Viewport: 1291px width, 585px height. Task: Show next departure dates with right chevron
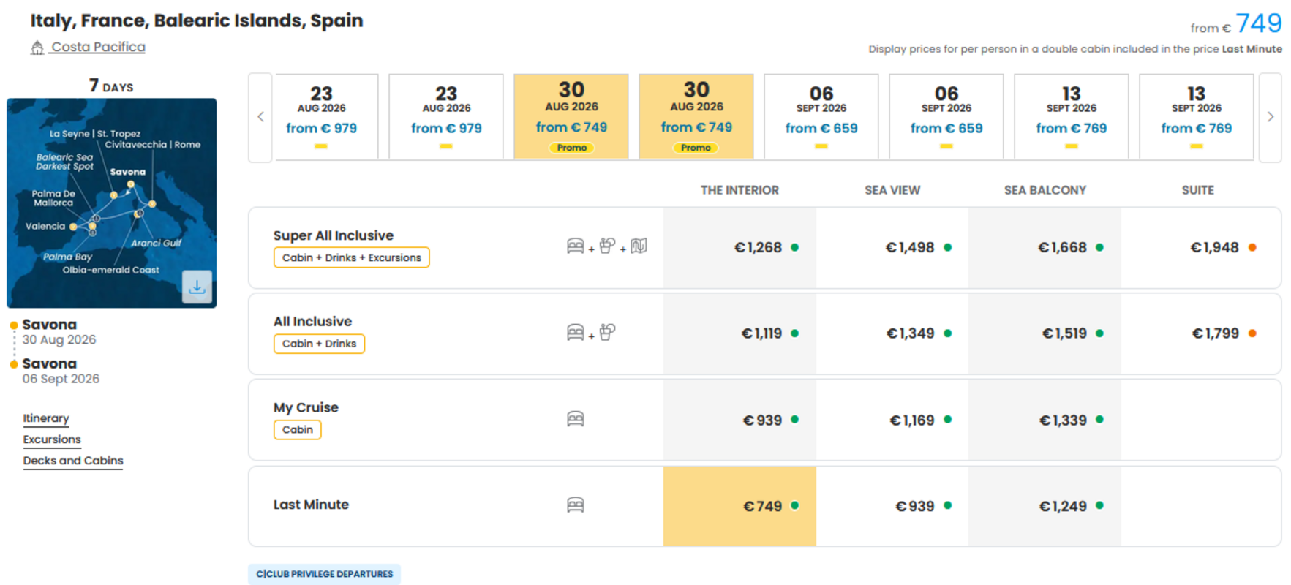(1270, 117)
